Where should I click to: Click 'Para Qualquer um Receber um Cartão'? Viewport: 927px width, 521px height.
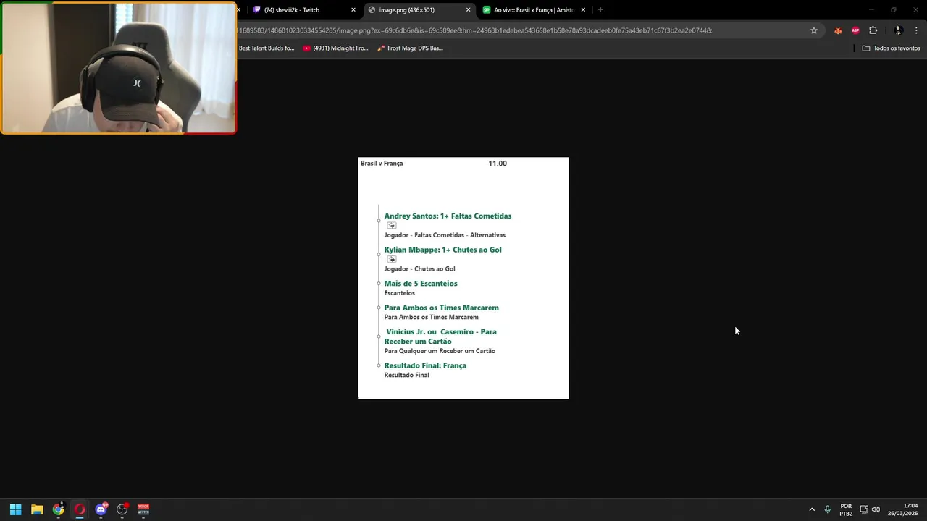click(x=440, y=351)
